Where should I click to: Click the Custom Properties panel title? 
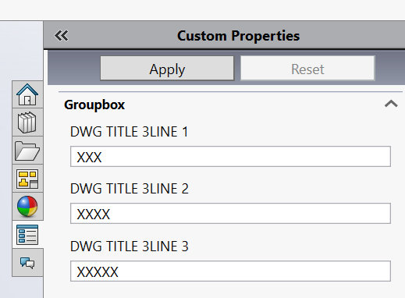pyautogui.click(x=238, y=36)
